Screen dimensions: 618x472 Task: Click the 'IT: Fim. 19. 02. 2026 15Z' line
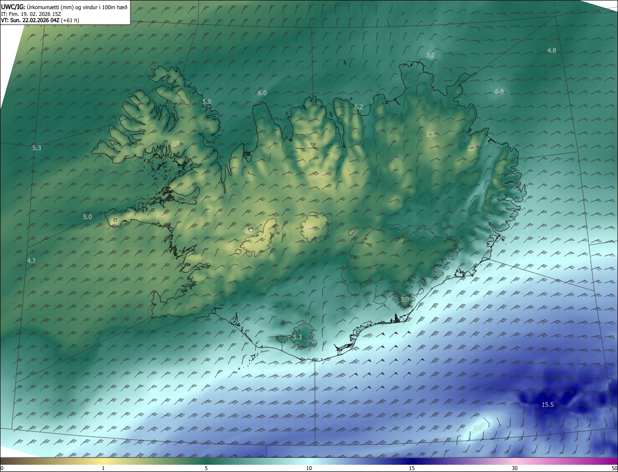[31, 14]
